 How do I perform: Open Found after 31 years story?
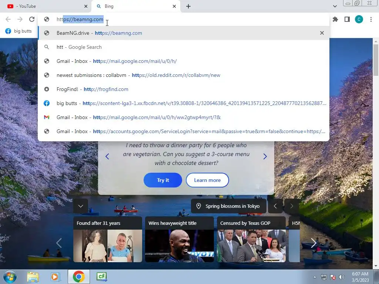click(x=108, y=239)
